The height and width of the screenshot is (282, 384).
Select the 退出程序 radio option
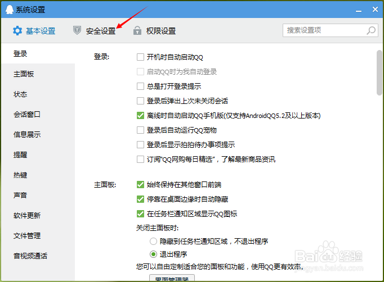coord(153,254)
